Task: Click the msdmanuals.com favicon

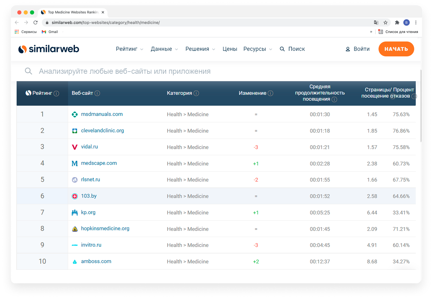Action: pyautogui.click(x=75, y=114)
